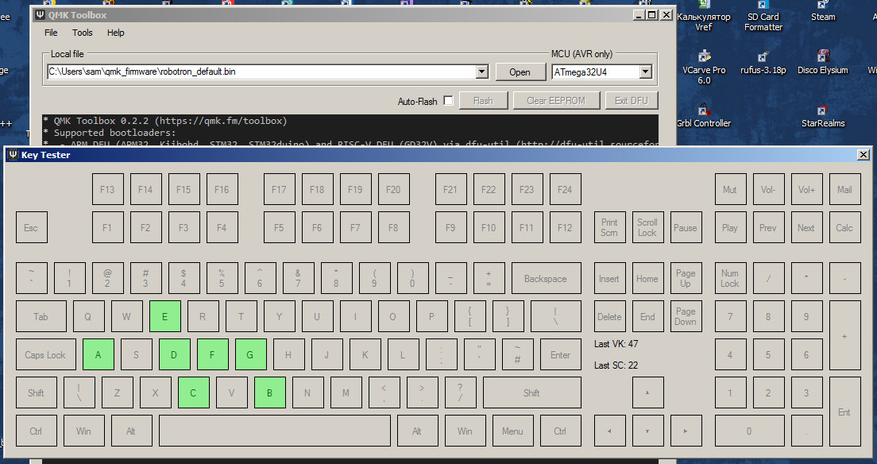Click the Prev media key

click(x=768, y=227)
